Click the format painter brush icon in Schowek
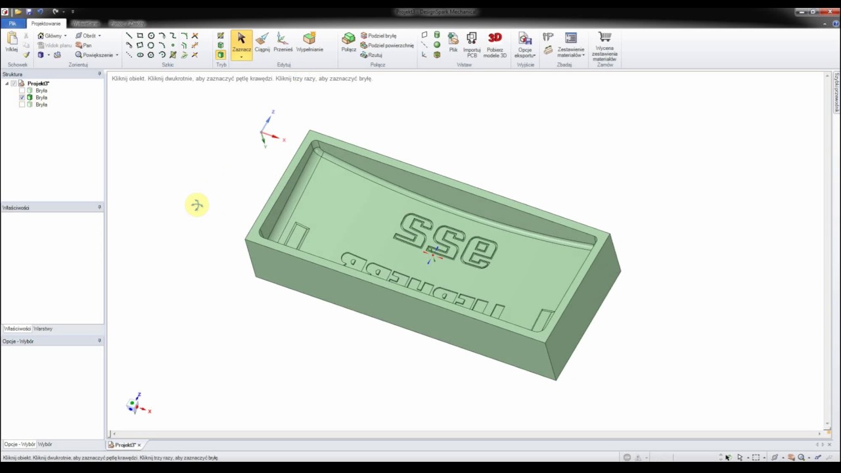The height and width of the screenshot is (473, 841). pyautogui.click(x=26, y=55)
